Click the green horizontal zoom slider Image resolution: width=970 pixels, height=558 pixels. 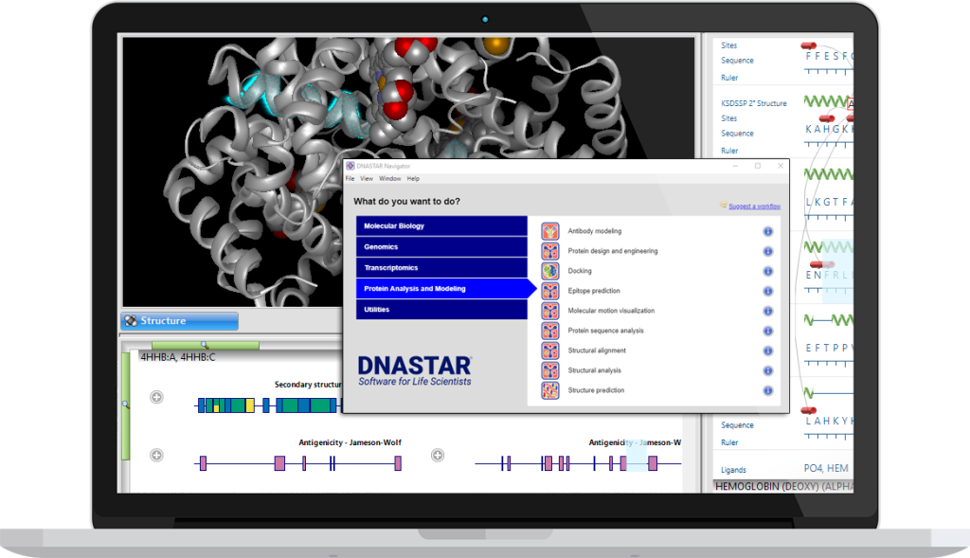pyautogui.click(x=206, y=345)
